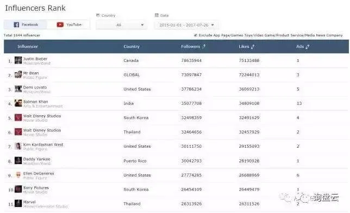Click Kim Kardashian West's avatar thumbnail
The width and height of the screenshot is (350, 213).
(18, 146)
